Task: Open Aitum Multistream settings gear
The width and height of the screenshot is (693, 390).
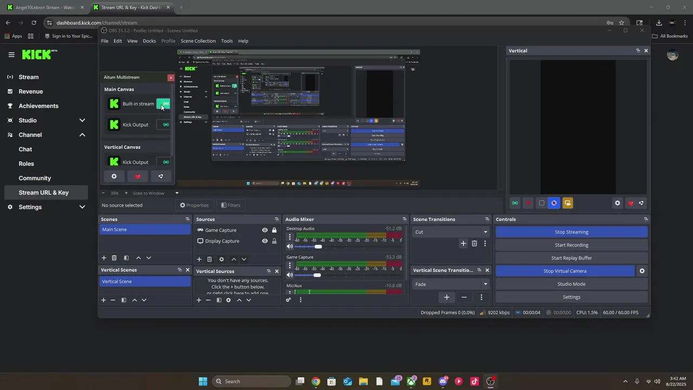Action: (114, 177)
